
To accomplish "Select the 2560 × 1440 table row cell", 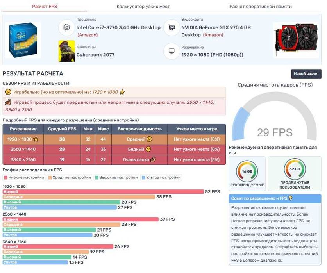I will point(23,149).
